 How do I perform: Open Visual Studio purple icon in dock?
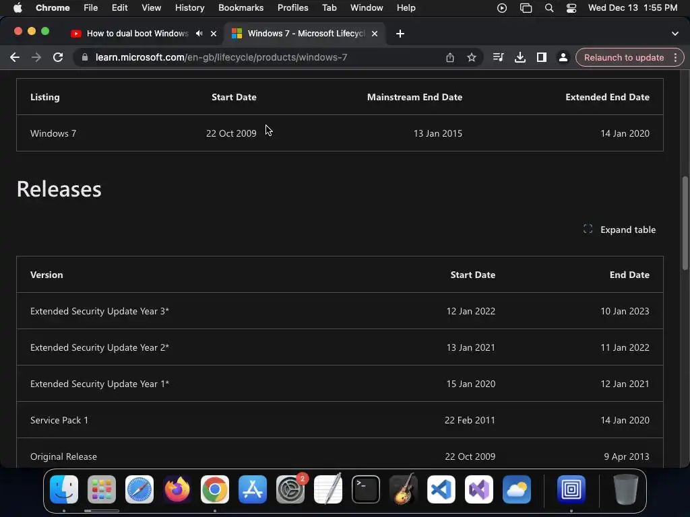click(479, 489)
